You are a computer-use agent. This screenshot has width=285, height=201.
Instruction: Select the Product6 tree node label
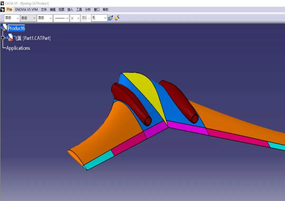coord(16,28)
